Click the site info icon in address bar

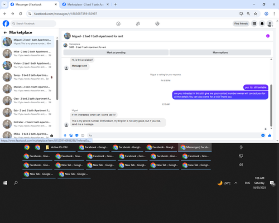30,14
